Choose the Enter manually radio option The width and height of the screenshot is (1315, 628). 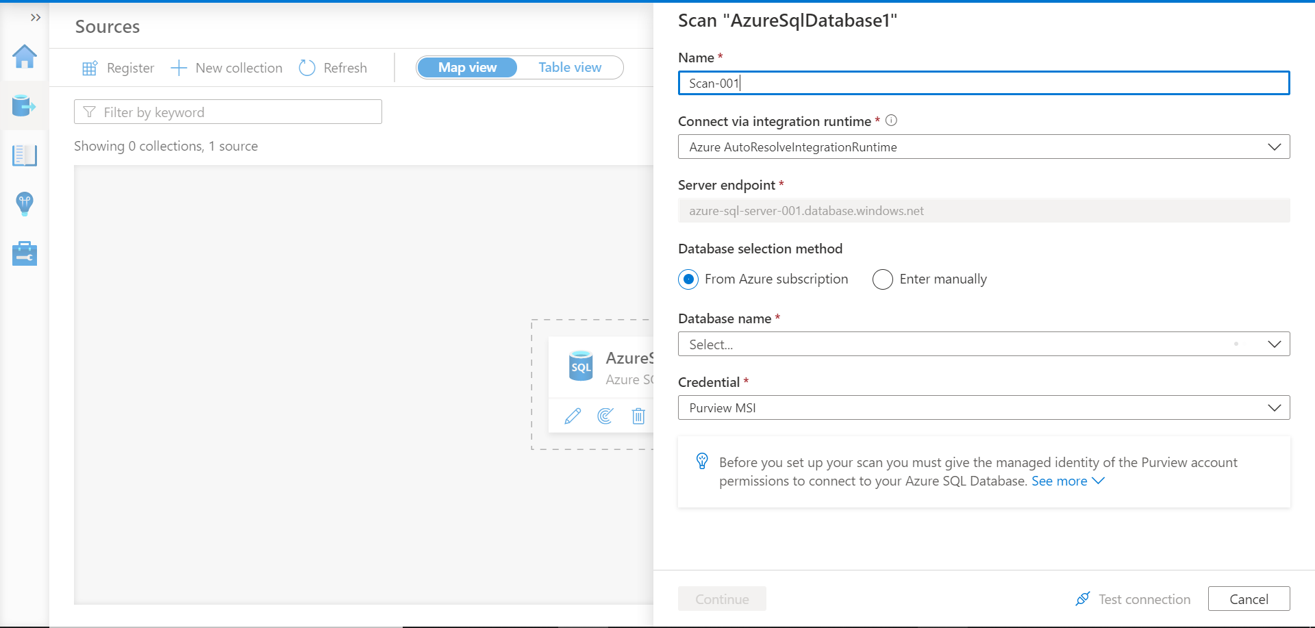pos(883,279)
